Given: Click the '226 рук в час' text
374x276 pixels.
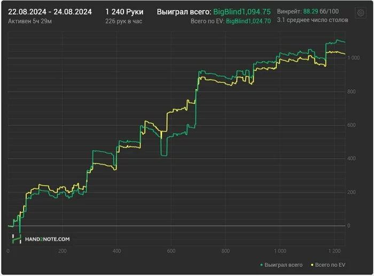Looking at the screenshot, I should click(x=124, y=21).
